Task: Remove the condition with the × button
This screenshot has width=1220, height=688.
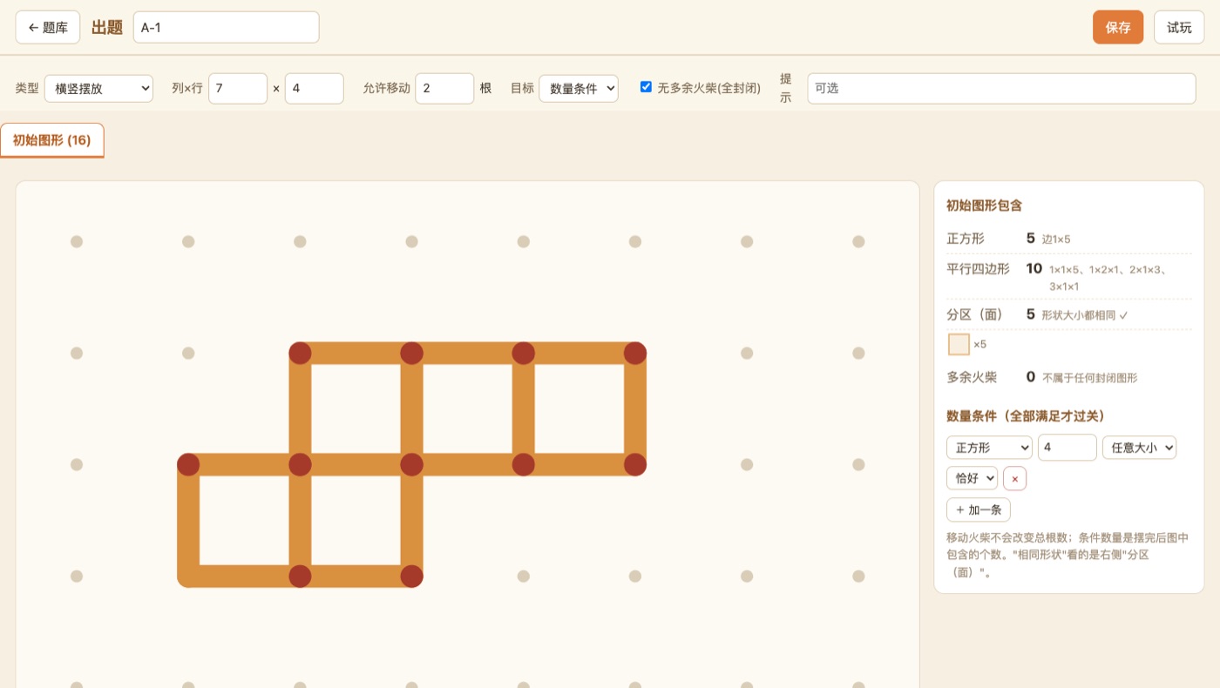Action: click(1014, 478)
